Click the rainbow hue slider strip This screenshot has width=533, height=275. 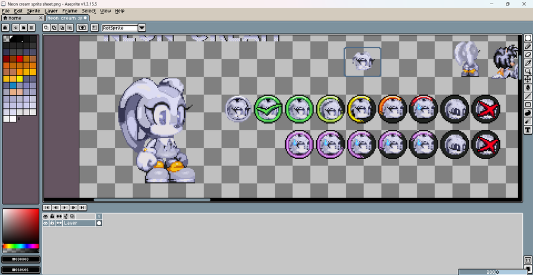click(x=21, y=246)
